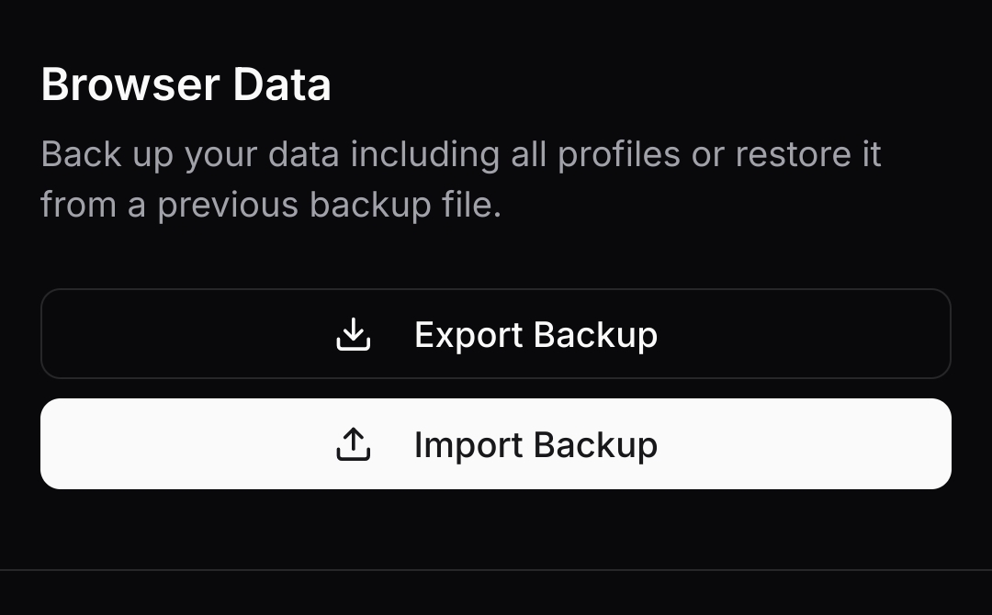Click the light filled button for importing
The width and height of the screenshot is (992, 615).
click(496, 443)
